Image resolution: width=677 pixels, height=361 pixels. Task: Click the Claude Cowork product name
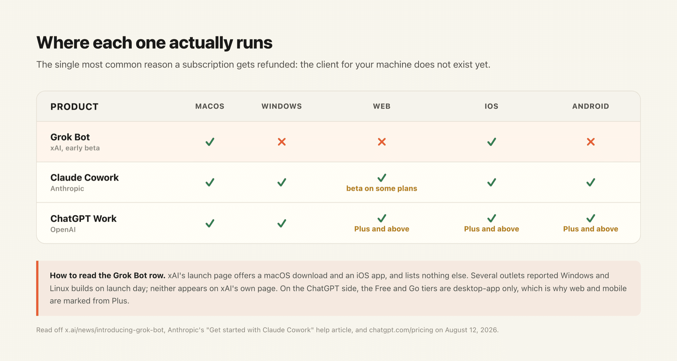click(85, 177)
